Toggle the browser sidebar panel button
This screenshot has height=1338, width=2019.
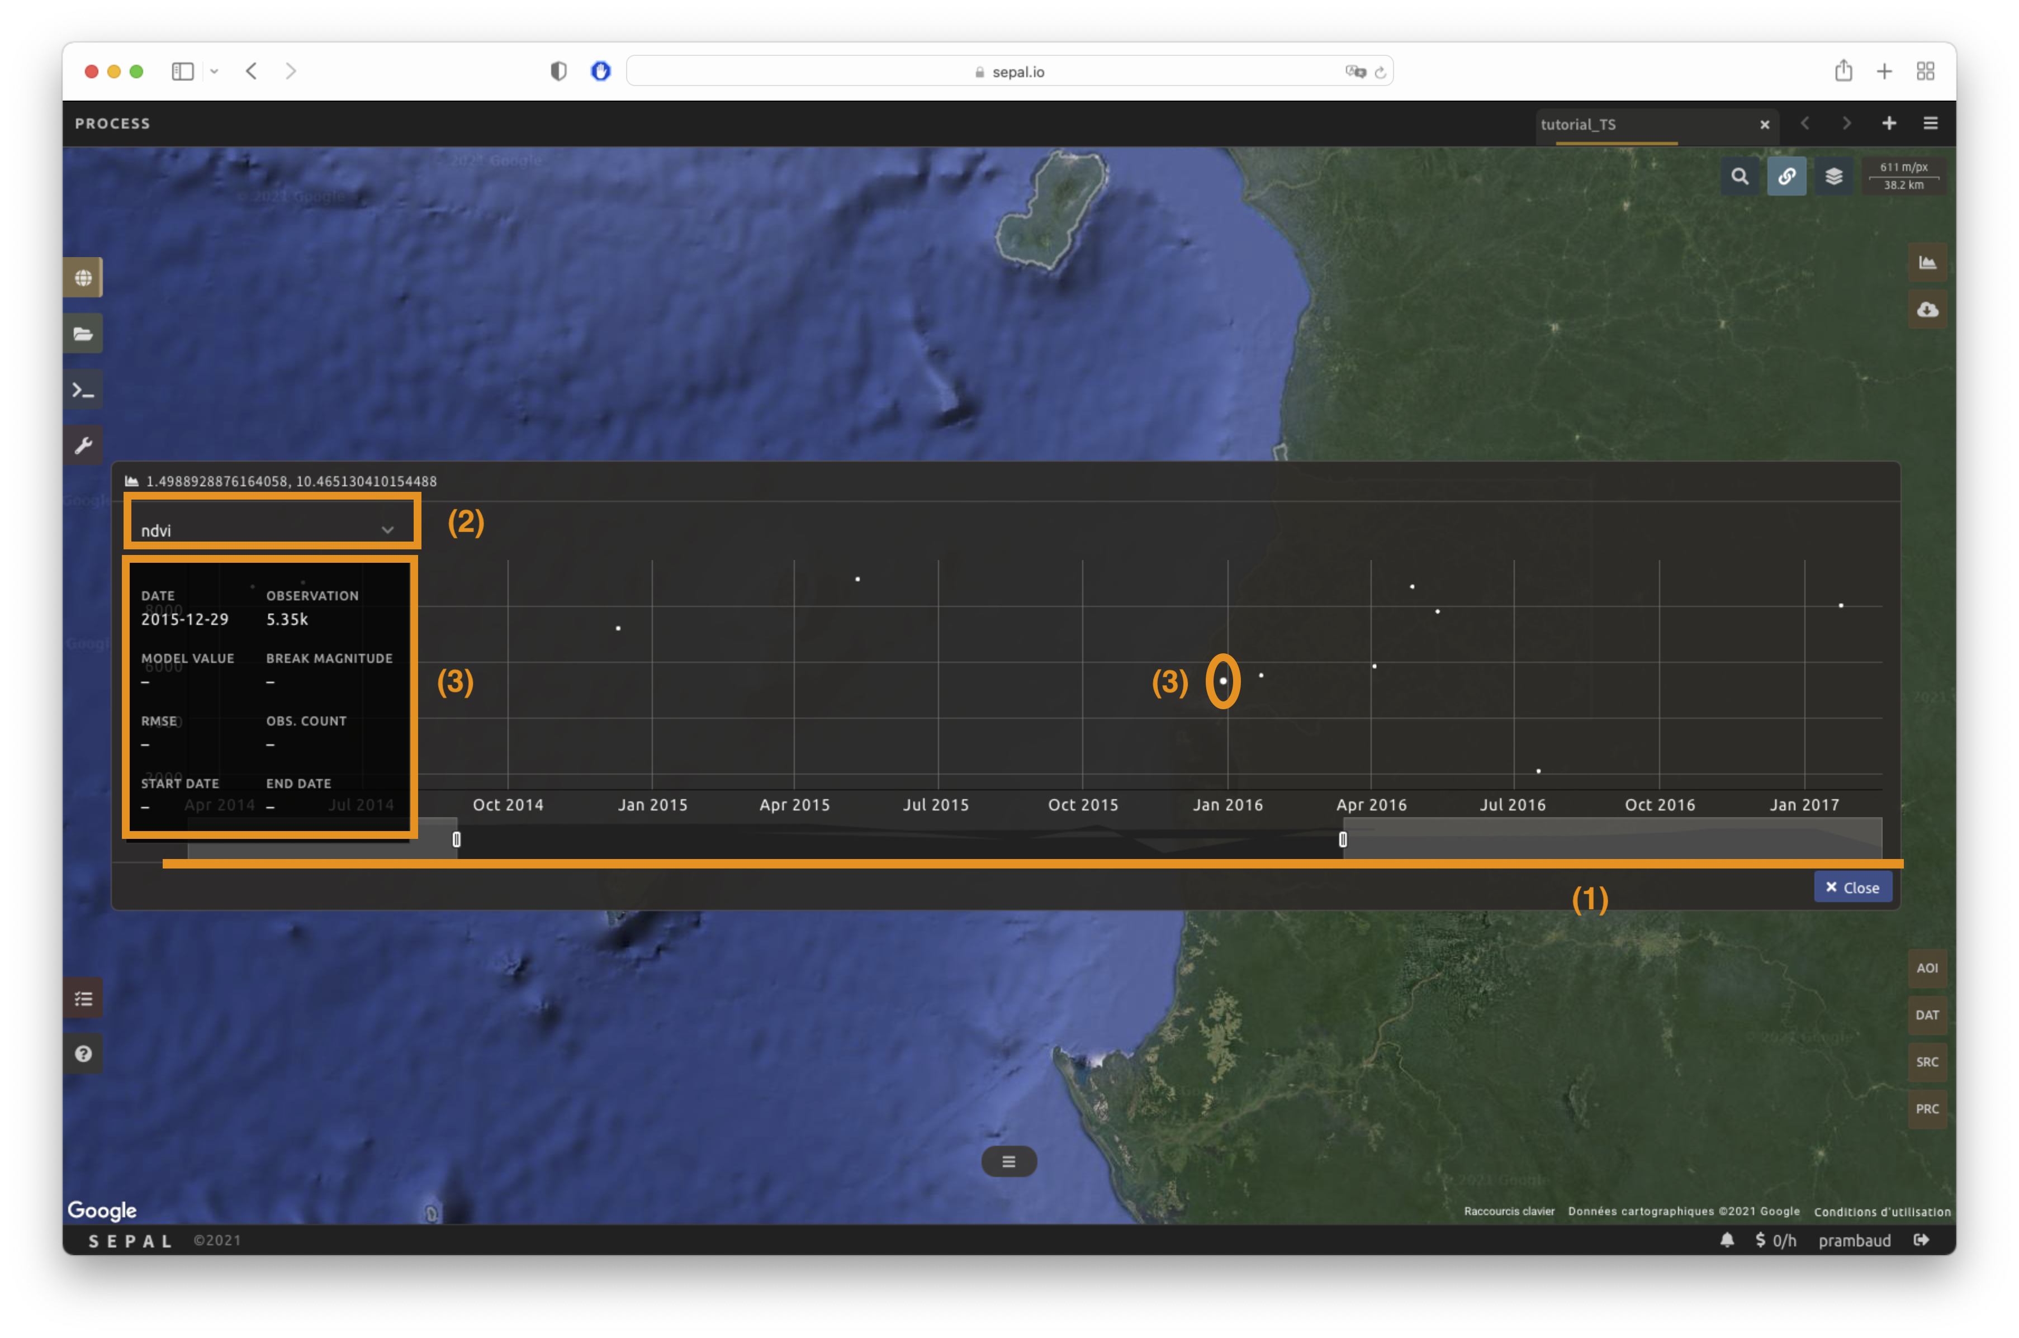point(183,72)
